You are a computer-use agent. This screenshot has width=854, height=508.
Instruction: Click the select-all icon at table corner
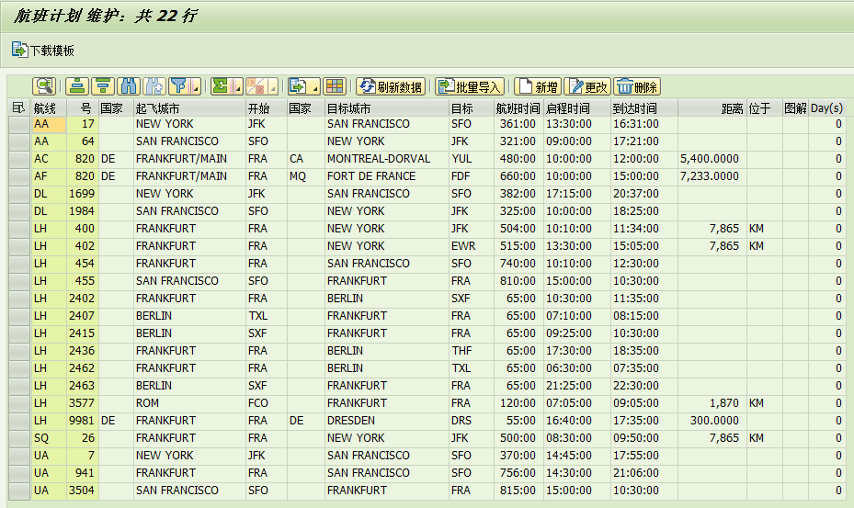tap(18, 107)
